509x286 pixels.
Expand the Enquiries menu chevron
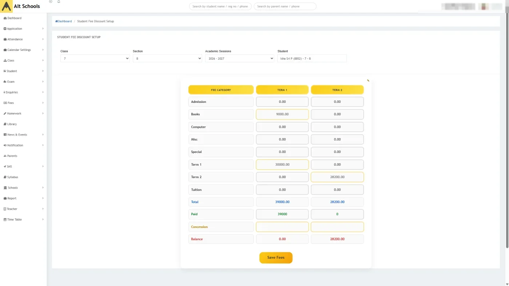click(x=43, y=92)
